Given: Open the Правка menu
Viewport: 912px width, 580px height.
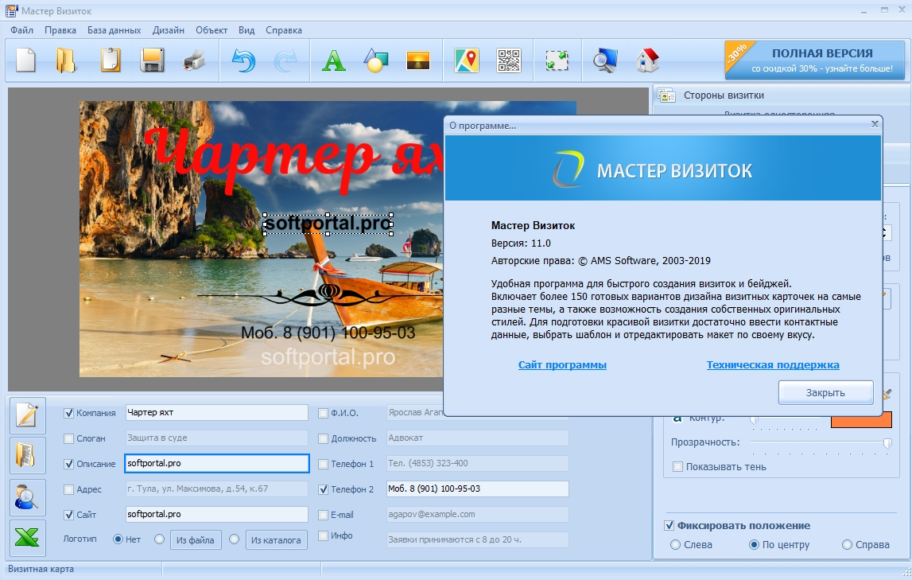Looking at the screenshot, I should 60,30.
